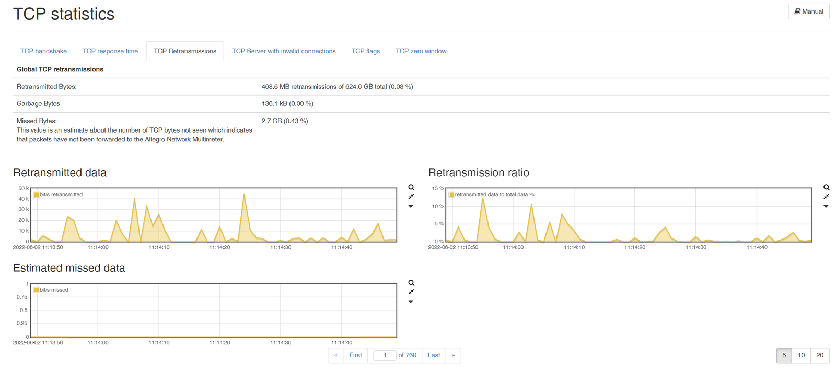Image resolution: width=836 pixels, height=370 pixels.
Task: Select 10 items per page
Action: 801,355
